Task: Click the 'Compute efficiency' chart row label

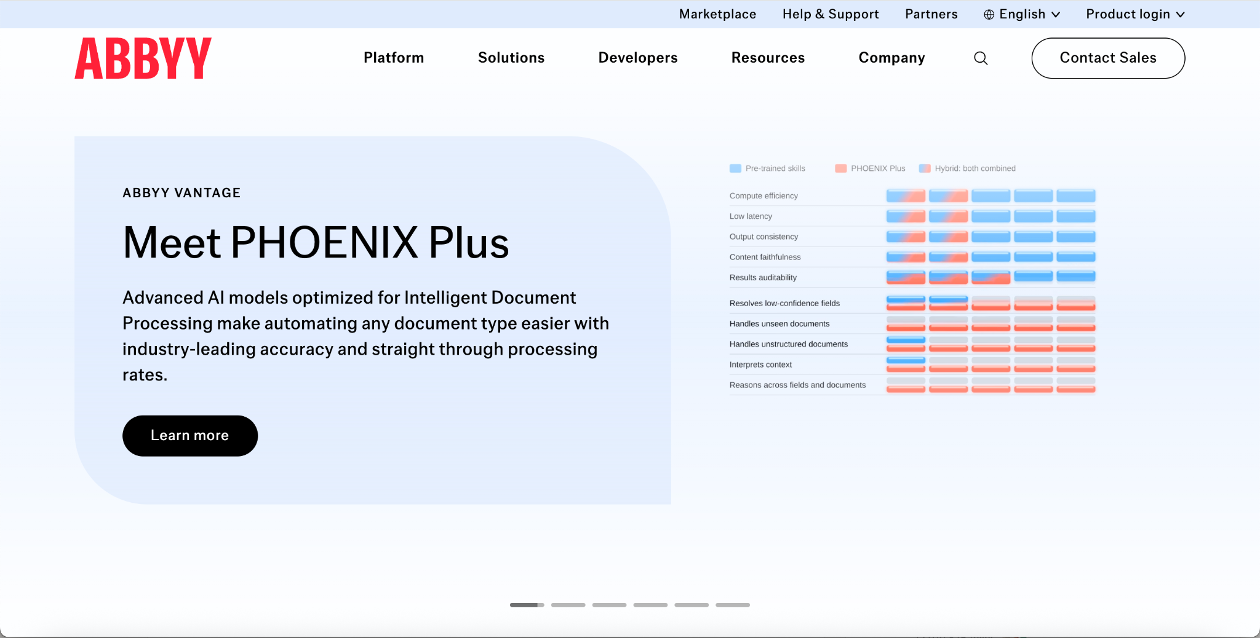Action: point(764,196)
